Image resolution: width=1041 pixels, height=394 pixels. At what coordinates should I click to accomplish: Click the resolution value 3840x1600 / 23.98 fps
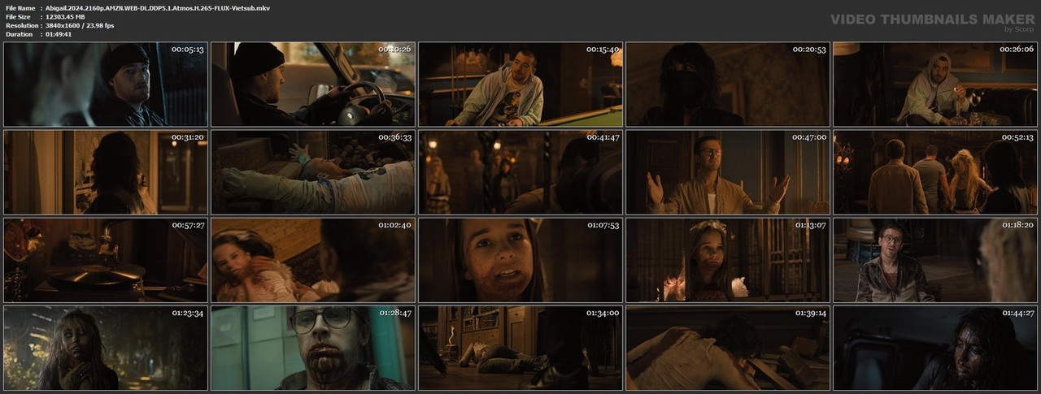pyautogui.click(x=80, y=25)
